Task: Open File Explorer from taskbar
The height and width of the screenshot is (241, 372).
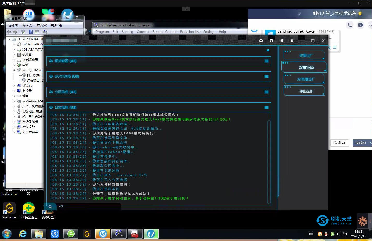Action: click(x=39, y=234)
